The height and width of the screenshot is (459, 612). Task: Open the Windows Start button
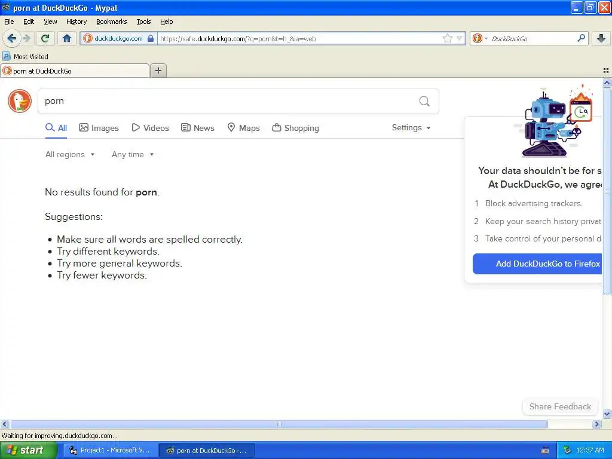pyautogui.click(x=28, y=451)
